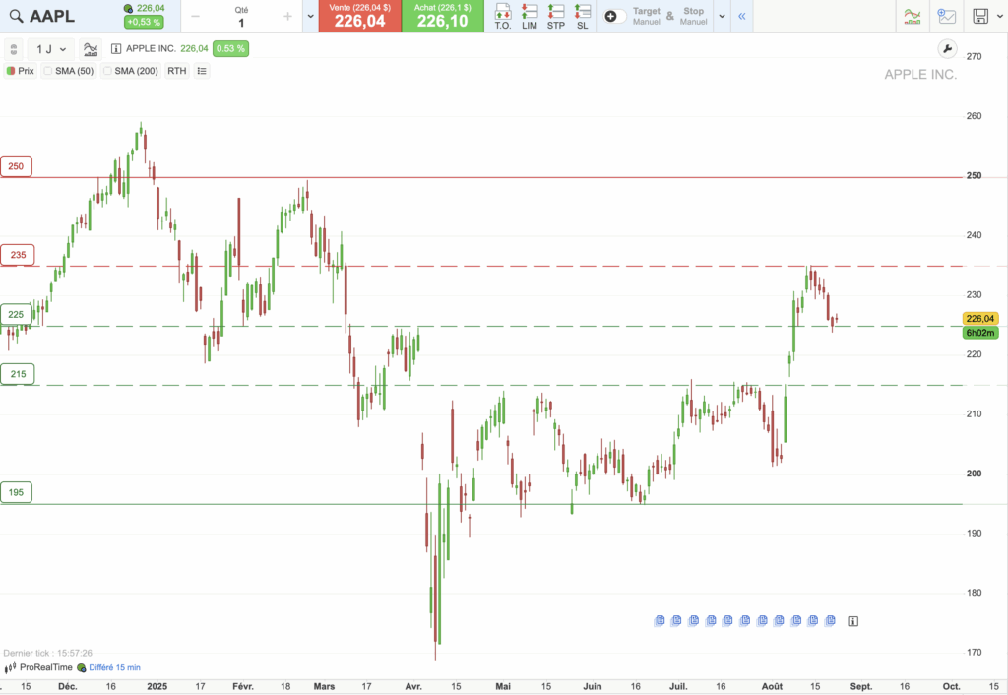Click the Achat 226,10 buy button
The image size is (1008, 695).
[443, 17]
